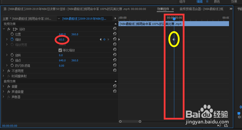
Task: Open 效果控件 panel menu icon
Action: point(173,9)
